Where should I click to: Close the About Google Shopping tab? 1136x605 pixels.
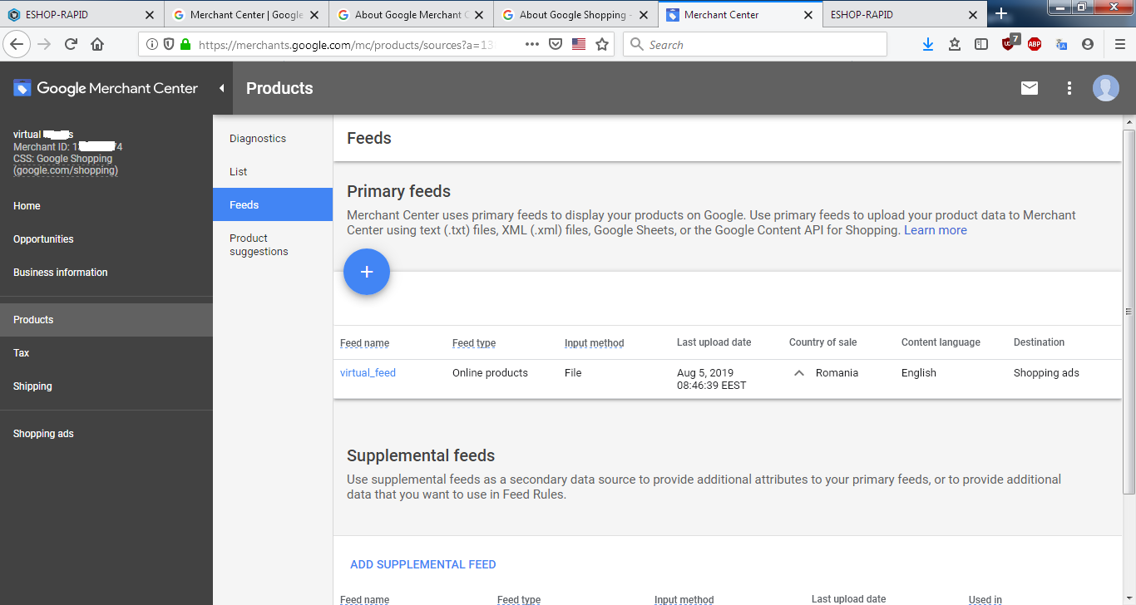pos(644,15)
